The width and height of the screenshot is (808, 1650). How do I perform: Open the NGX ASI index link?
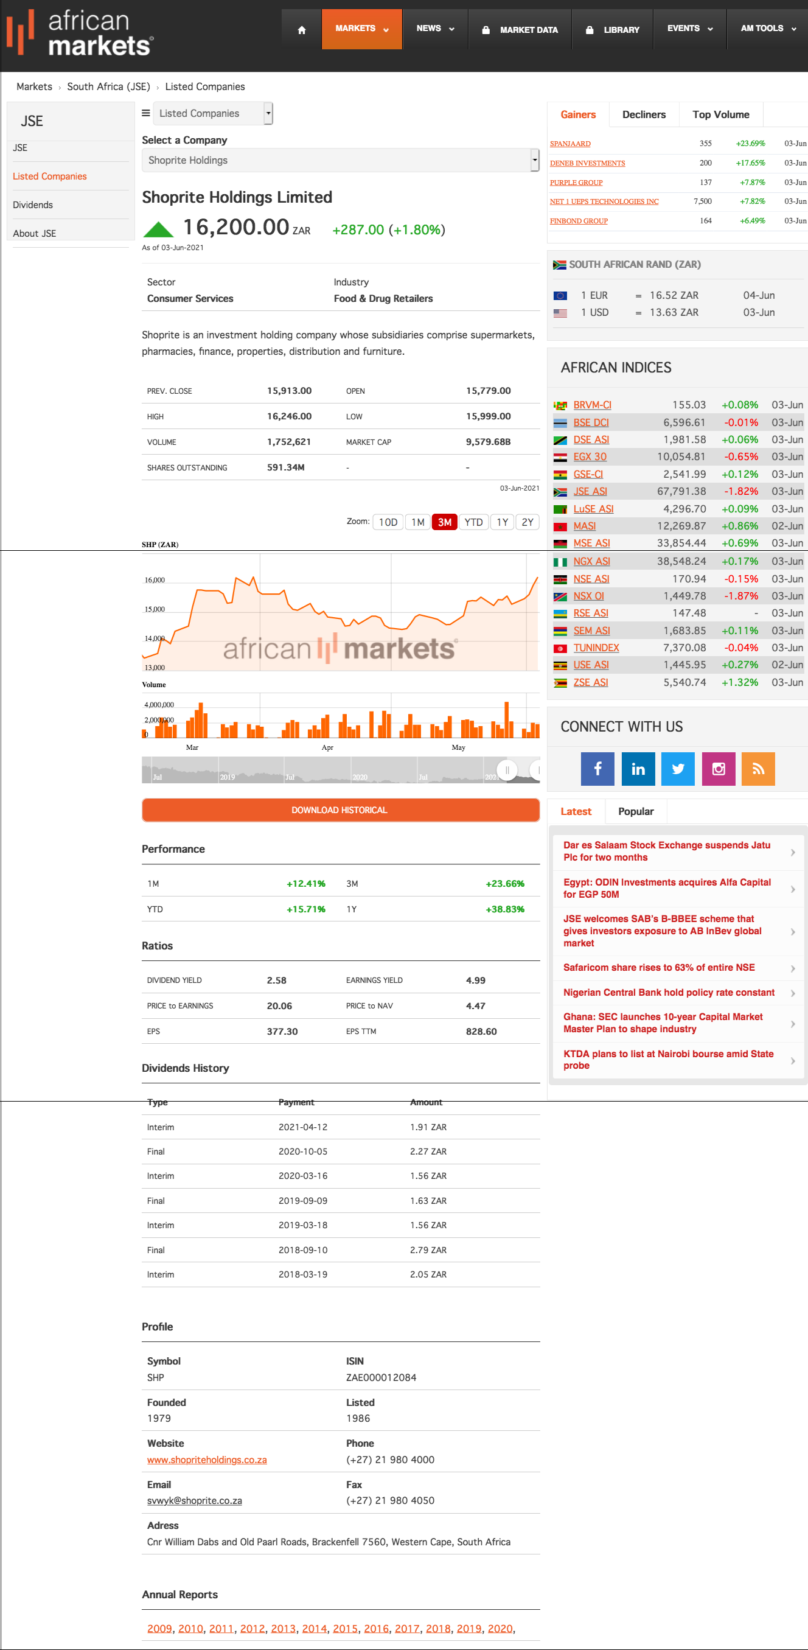591,562
